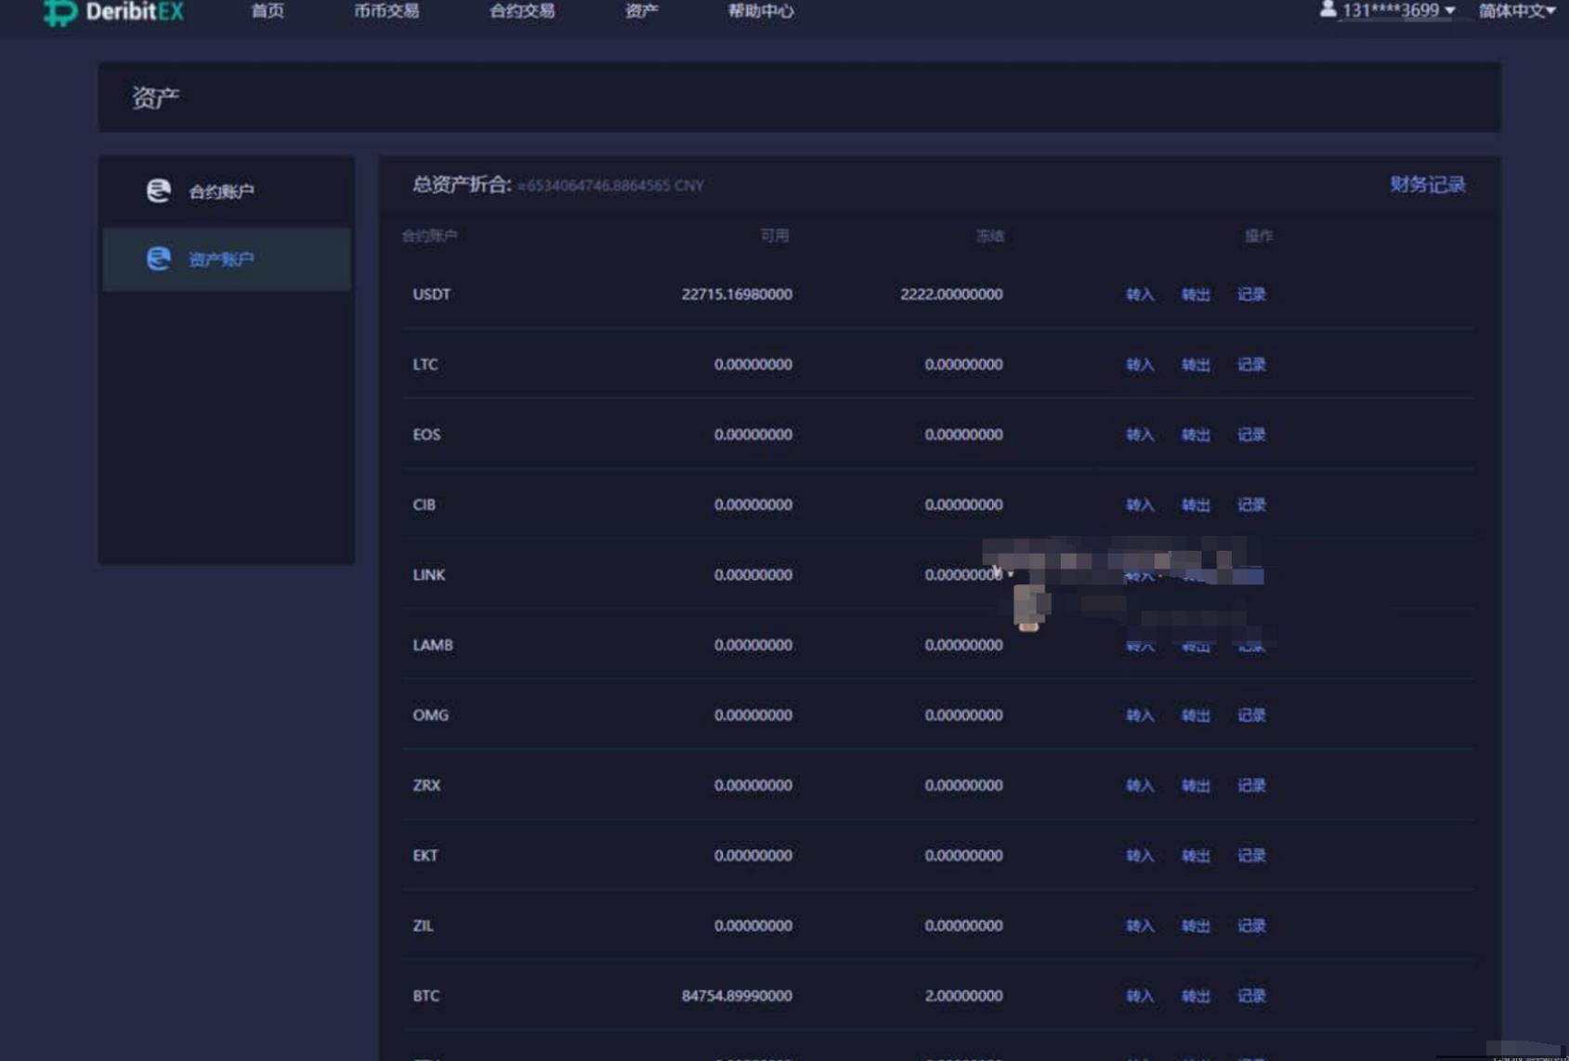
Task: Click the total asset value in CNY
Action: point(610,186)
